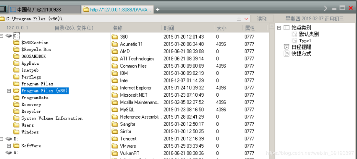Select the ProgramData folder in tree

coord(35,98)
